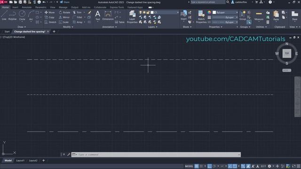Image resolution: width=301 pixels, height=169 pixels.
Task: Activate the Array command
Action: [x=78, y=22]
